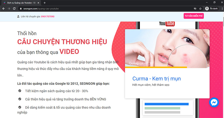Minimize the browser window
The height and width of the screenshot is (118, 224).
(207, 2)
